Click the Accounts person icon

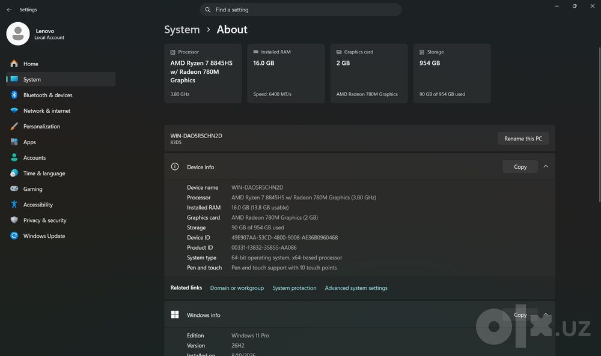click(x=14, y=158)
